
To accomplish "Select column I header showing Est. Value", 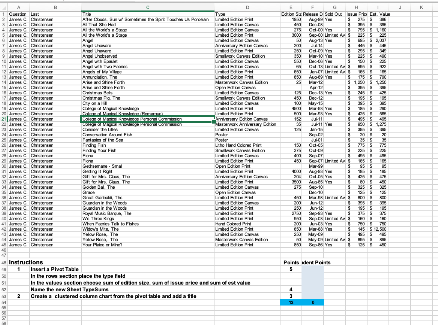I will (x=378, y=7).
